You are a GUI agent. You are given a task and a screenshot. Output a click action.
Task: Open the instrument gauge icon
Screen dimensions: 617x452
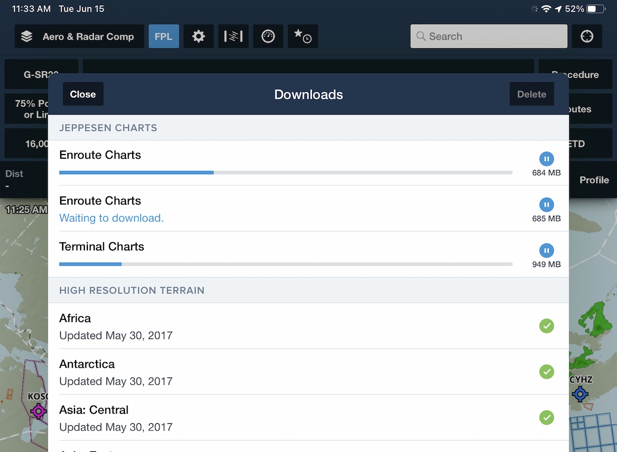click(x=268, y=36)
